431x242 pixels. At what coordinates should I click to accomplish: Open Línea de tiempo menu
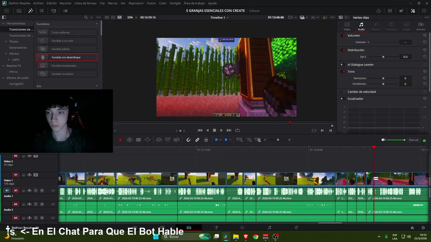pos(85,3)
